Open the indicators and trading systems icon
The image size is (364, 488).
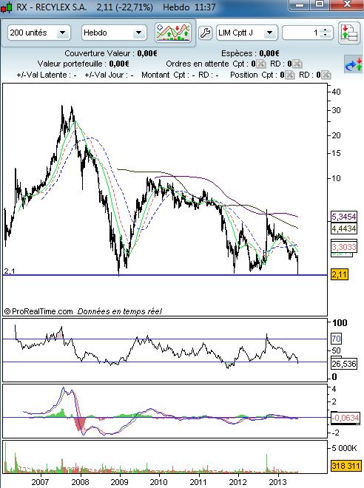tap(173, 32)
